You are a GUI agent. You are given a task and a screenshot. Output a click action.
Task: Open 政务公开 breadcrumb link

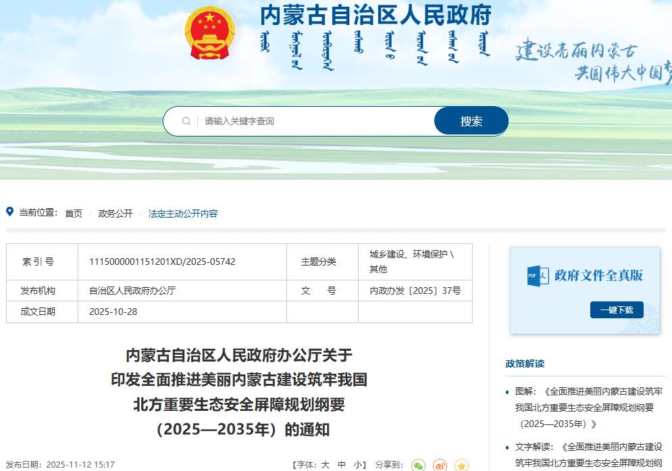115,214
